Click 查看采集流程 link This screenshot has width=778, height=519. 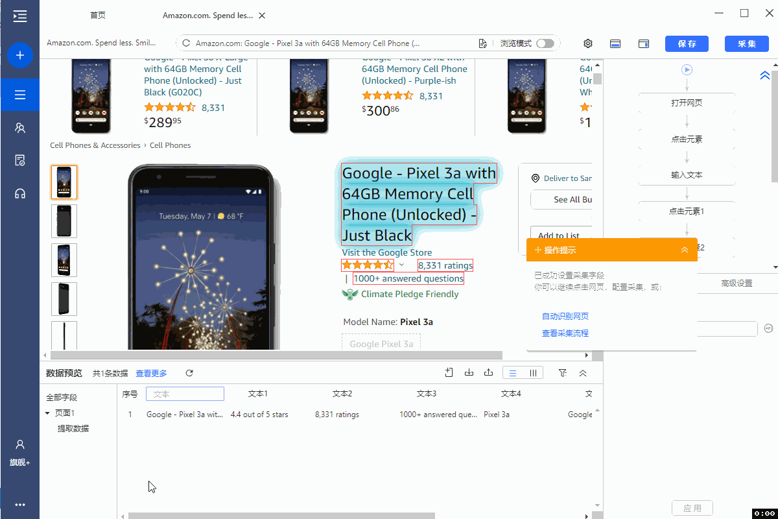[565, 333]
